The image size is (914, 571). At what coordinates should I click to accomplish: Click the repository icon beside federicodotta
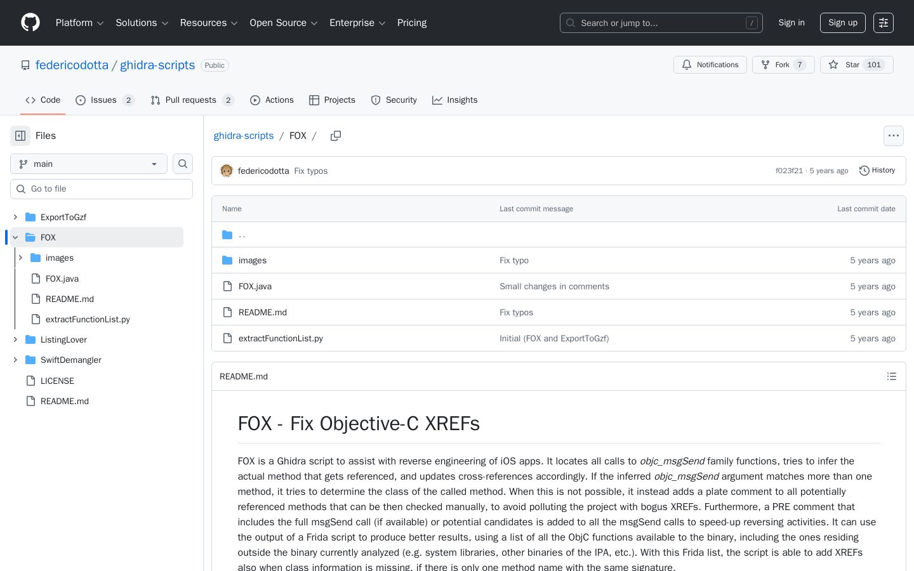point(25,65)
